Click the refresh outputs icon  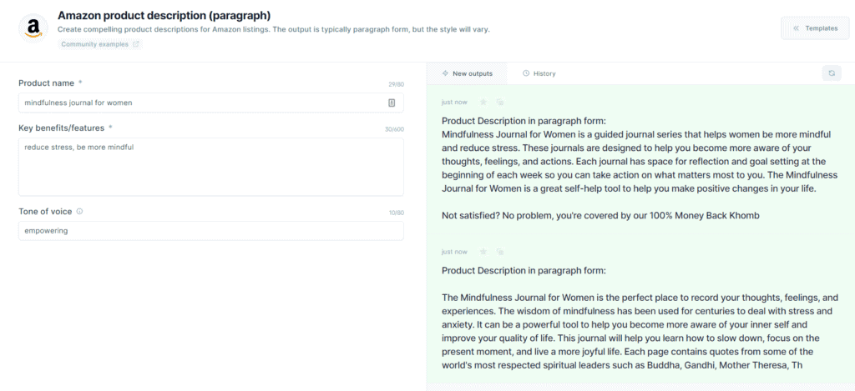[831, 73]
